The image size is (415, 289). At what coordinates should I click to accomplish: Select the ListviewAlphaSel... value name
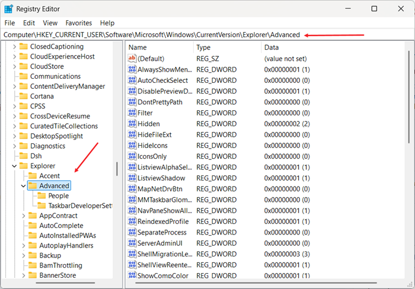165,167
